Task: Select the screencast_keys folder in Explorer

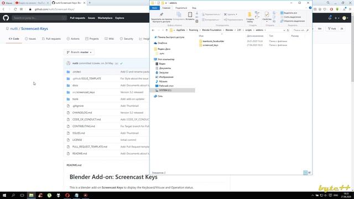Action: click(x=210, y=45)
